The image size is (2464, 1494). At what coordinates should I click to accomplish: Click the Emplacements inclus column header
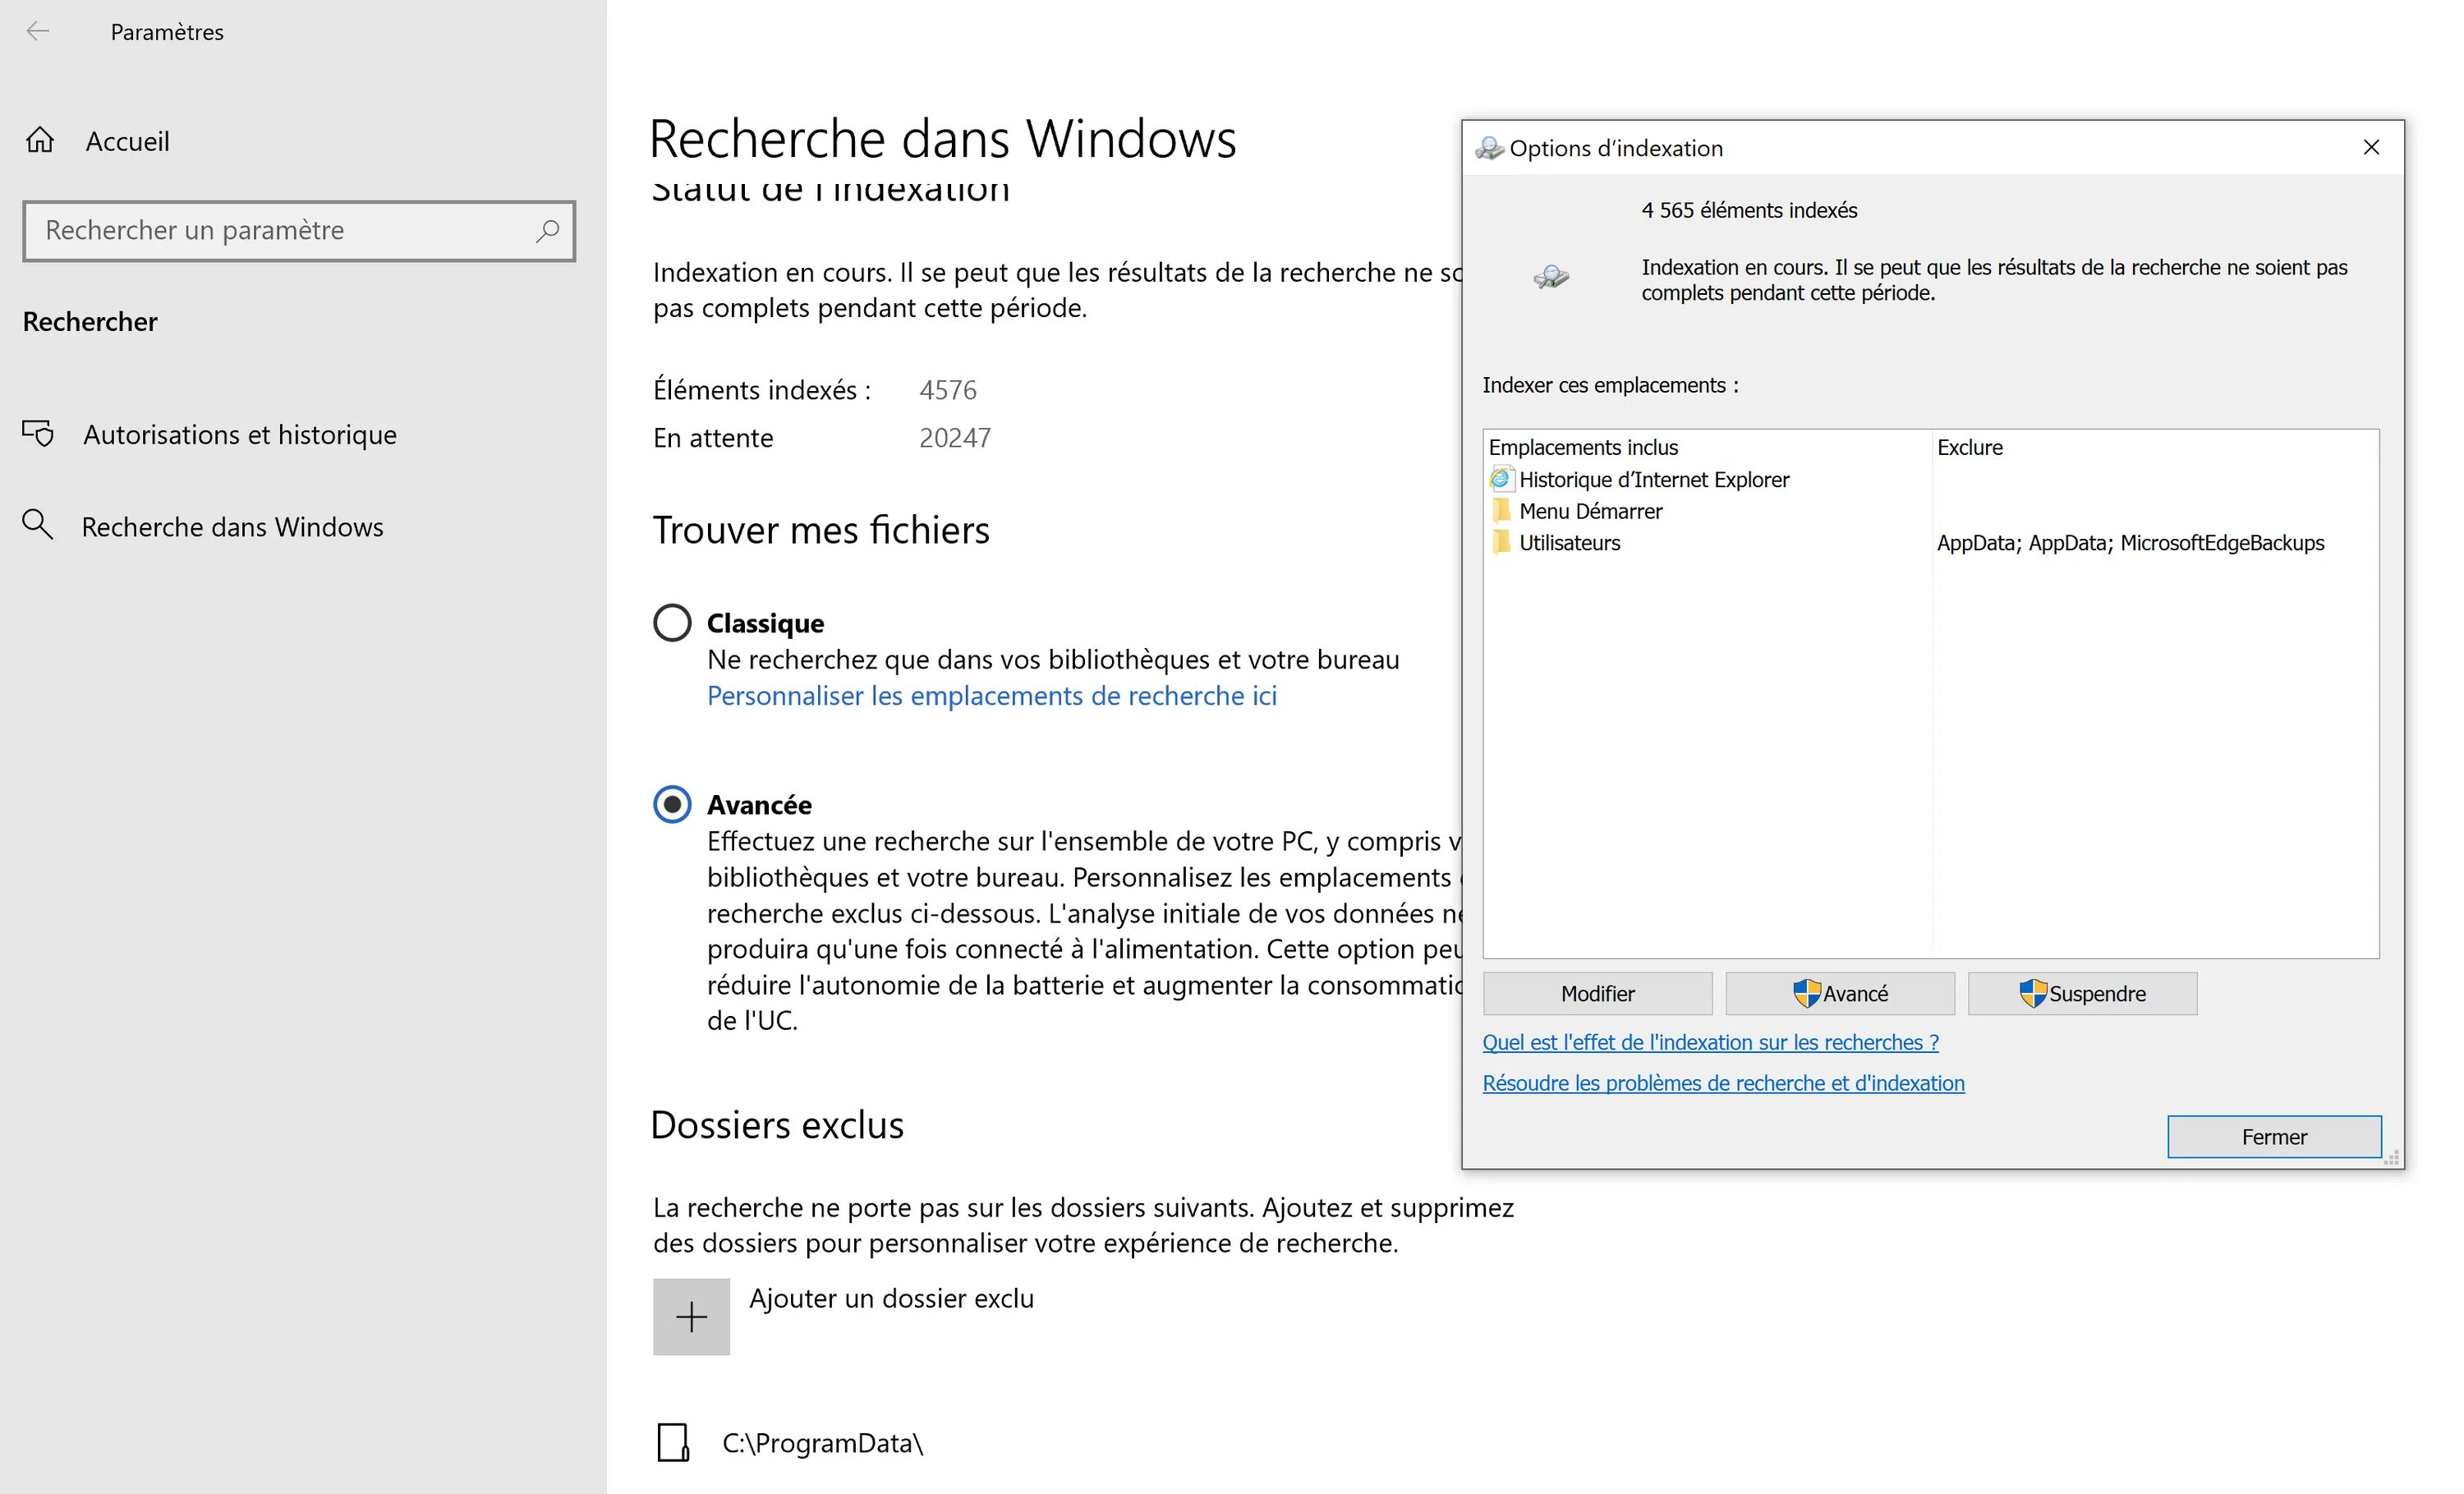pyautogui.click(x=1583, y=447)
